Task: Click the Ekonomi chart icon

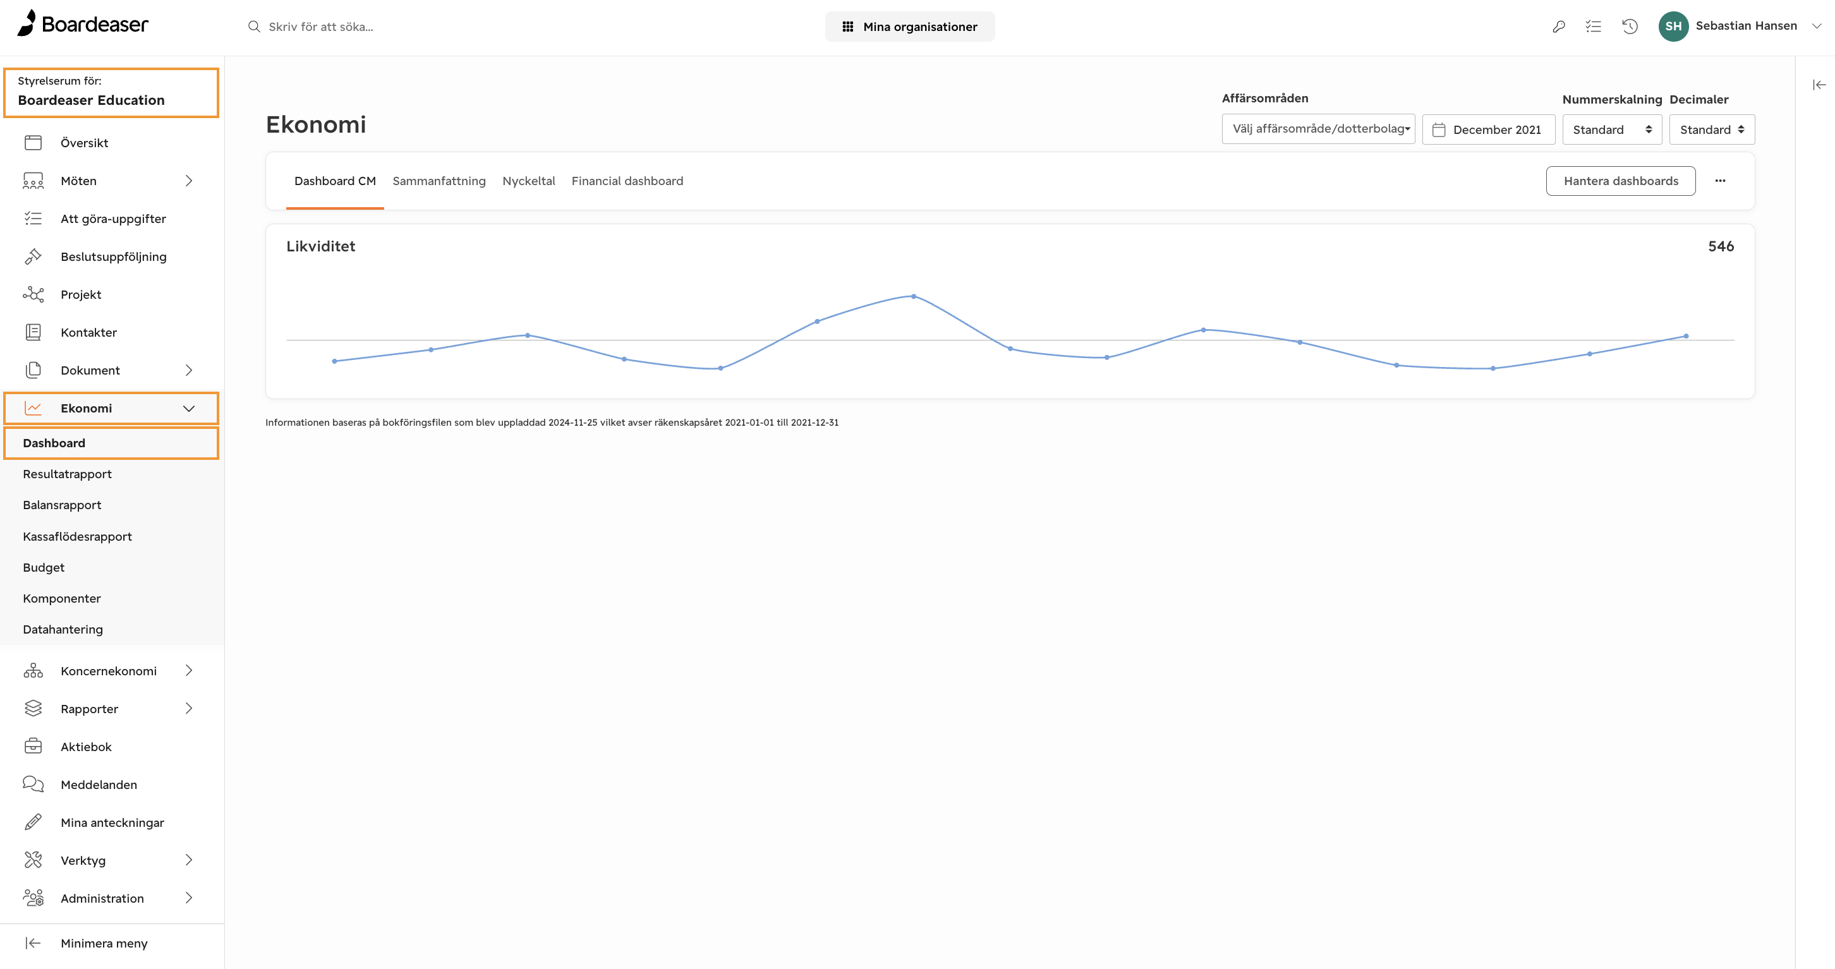Action: (x=33, y=408)
